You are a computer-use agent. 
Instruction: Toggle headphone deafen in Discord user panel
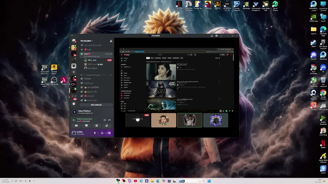102,133
